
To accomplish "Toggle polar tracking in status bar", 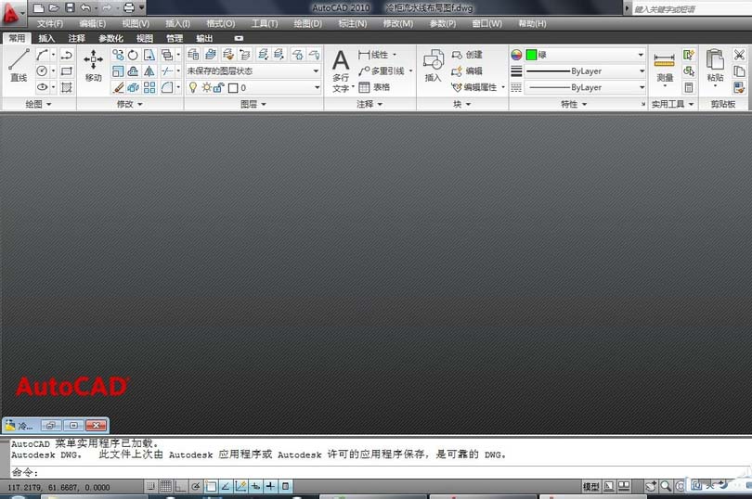I will click(195, 486).
